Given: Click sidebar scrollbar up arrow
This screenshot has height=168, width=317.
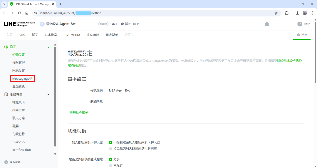Looking at the screenshot, I should point(55,45).
